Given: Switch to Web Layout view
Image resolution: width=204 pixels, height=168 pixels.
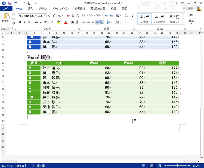Looking at the screenshot, I should click(159, 165).
